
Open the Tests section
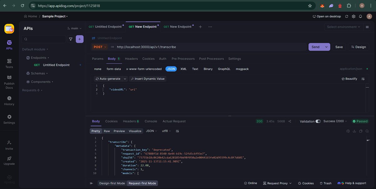coord(9,64)
